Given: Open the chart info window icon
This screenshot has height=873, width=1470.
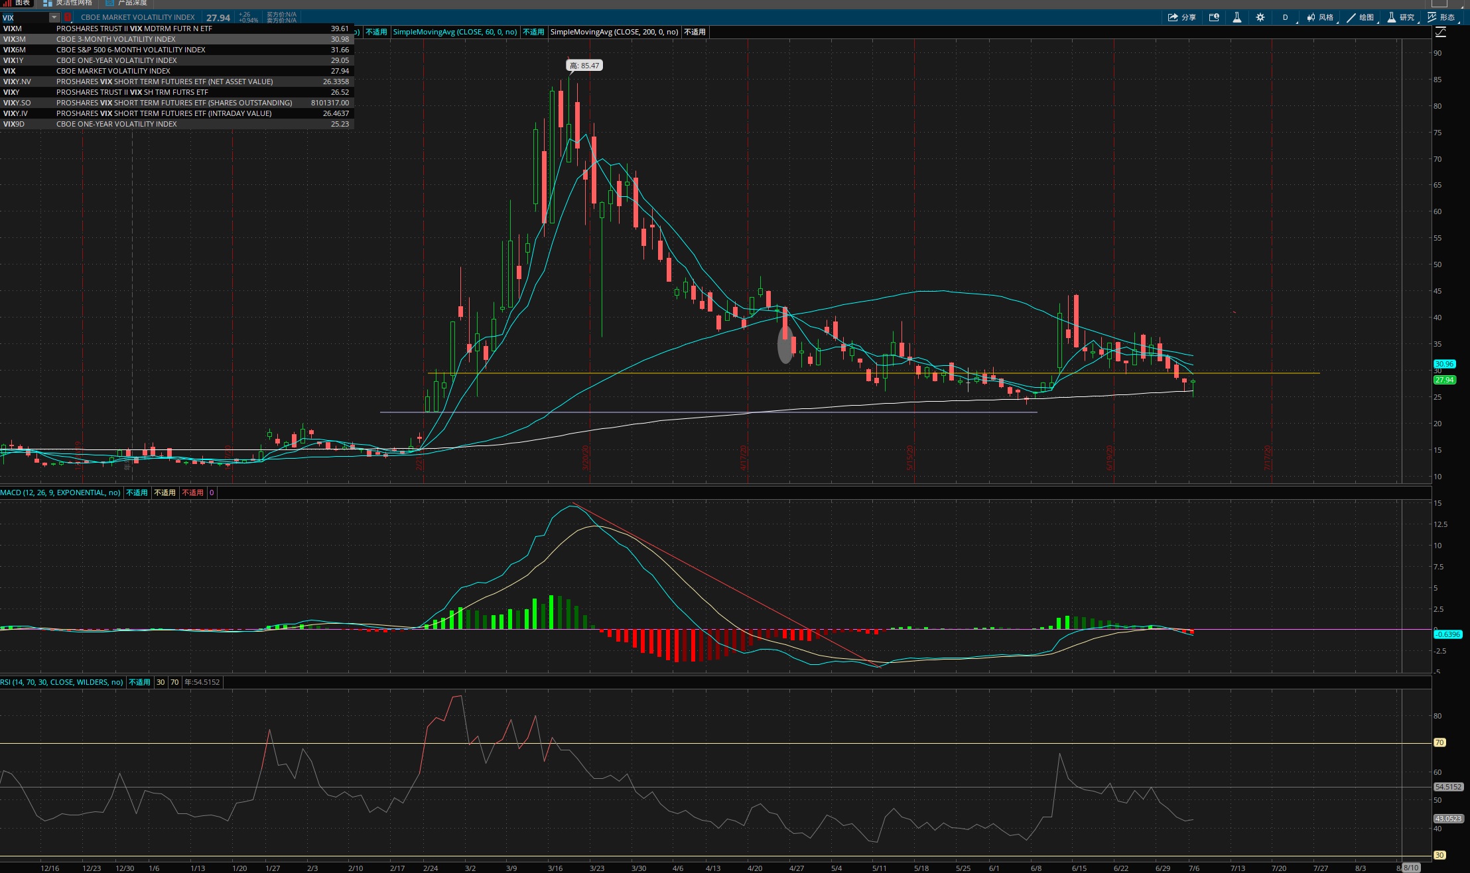Looking at the screenshot, I should tap(1214, 17).
